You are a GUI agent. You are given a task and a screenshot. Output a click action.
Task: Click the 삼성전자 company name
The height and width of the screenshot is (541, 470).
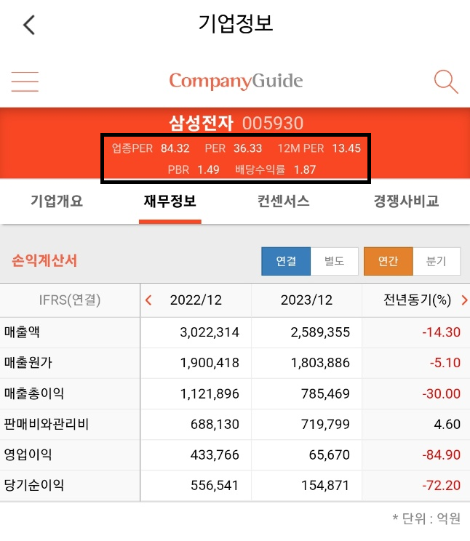tap(202, 123)
